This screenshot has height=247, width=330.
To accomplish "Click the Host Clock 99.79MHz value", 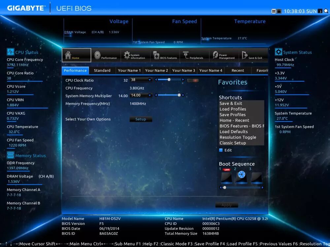I will click(x=285, y=65).
